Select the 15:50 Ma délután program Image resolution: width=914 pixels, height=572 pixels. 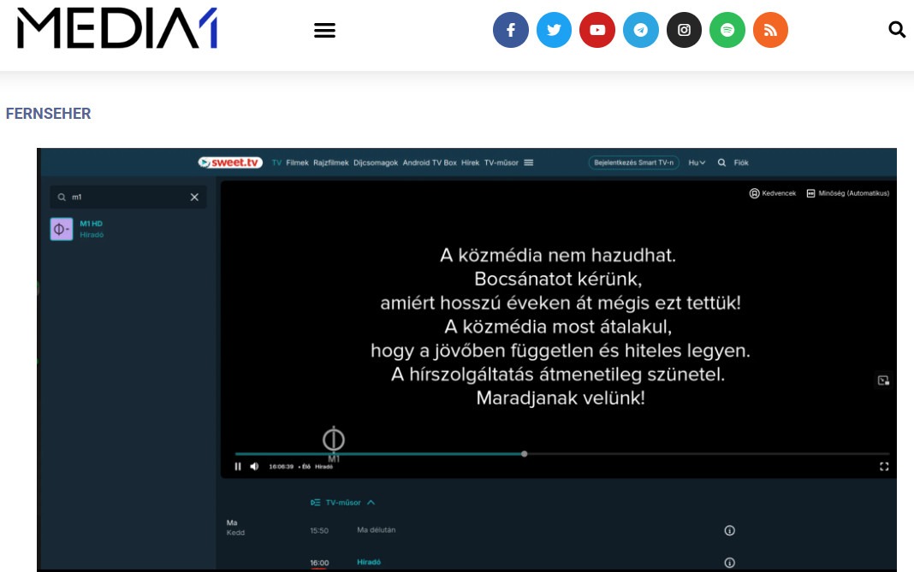(x=353, y=531)
